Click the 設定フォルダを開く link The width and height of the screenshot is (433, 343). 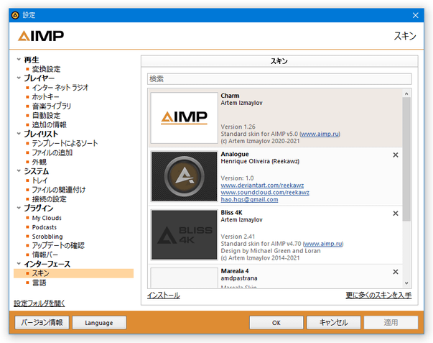(x=39, y=303)
